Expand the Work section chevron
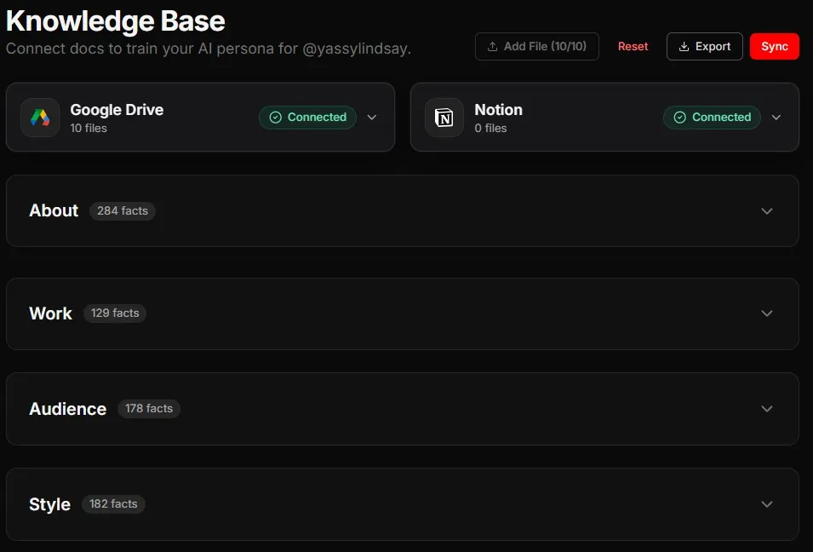 click(767, 313)
